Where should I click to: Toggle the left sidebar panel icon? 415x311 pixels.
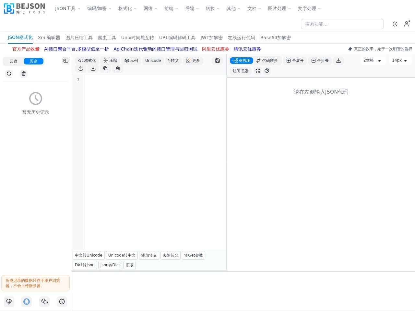click(66, 61)
